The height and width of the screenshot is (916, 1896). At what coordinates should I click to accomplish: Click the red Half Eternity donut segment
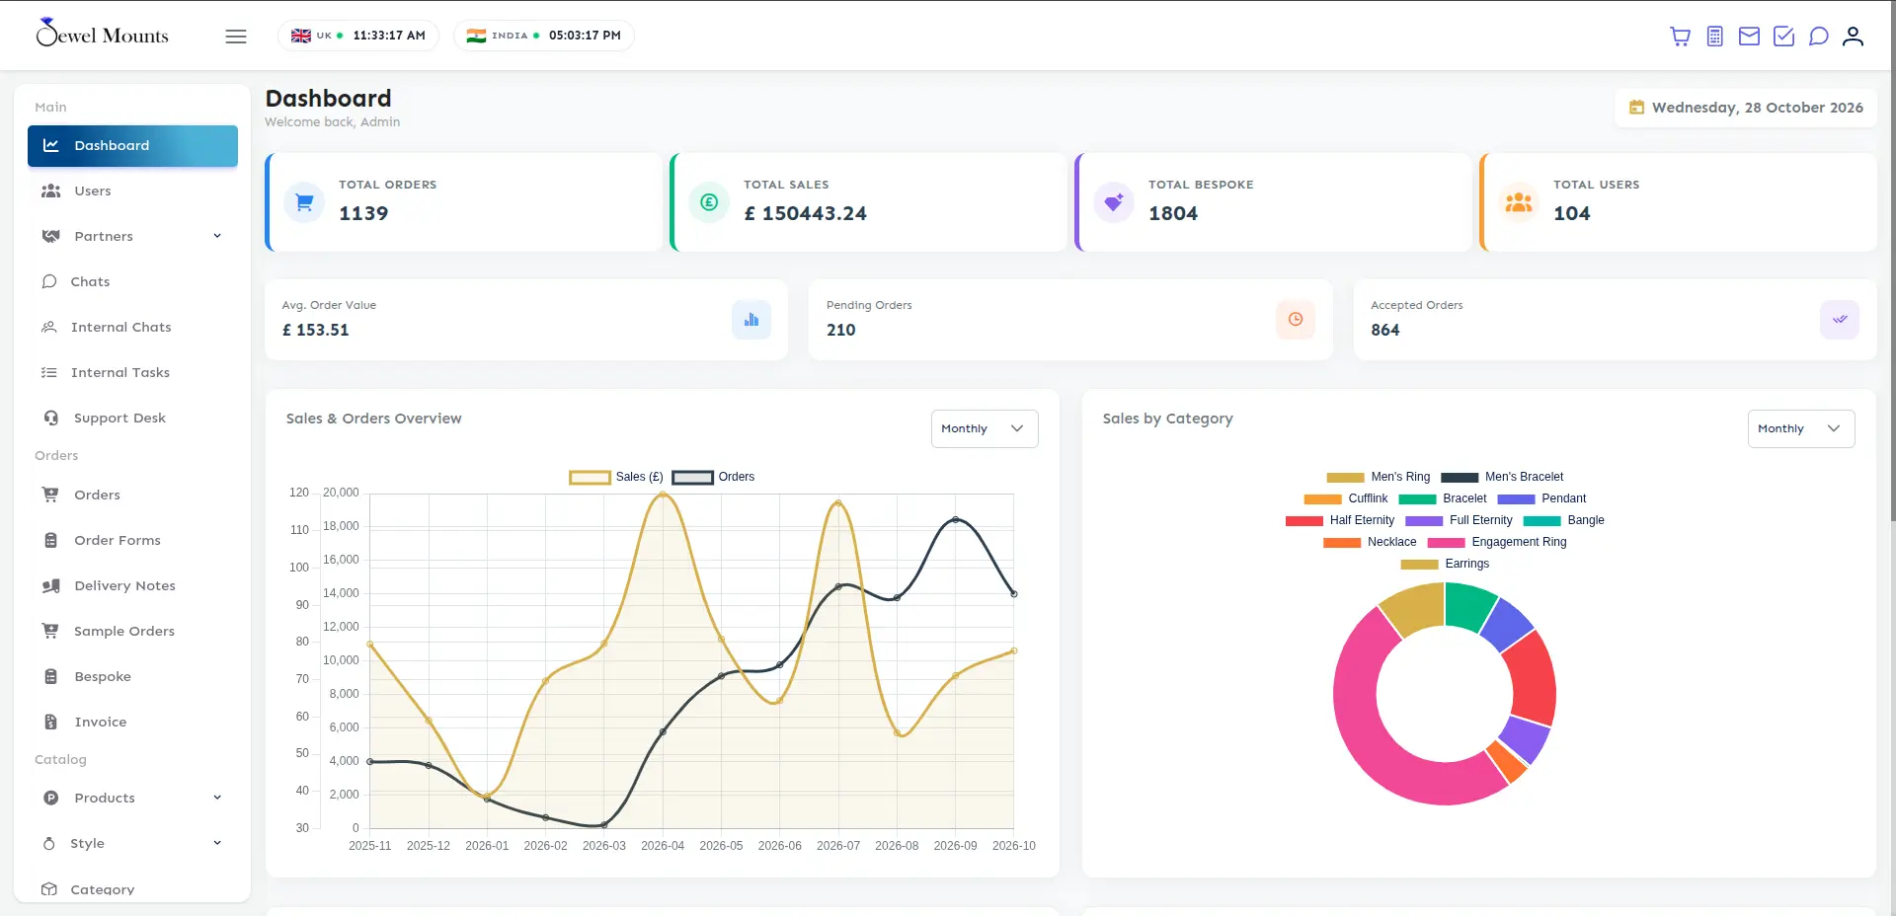1534,681
